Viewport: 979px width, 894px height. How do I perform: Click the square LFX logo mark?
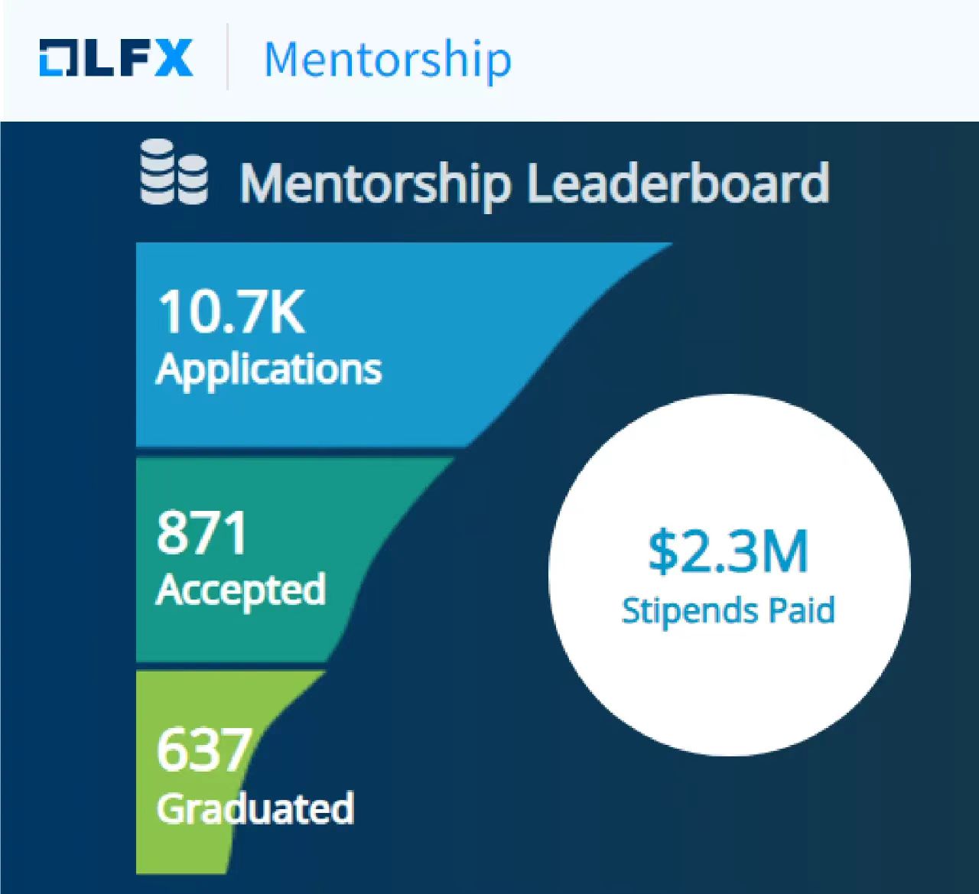pos(56,59)
